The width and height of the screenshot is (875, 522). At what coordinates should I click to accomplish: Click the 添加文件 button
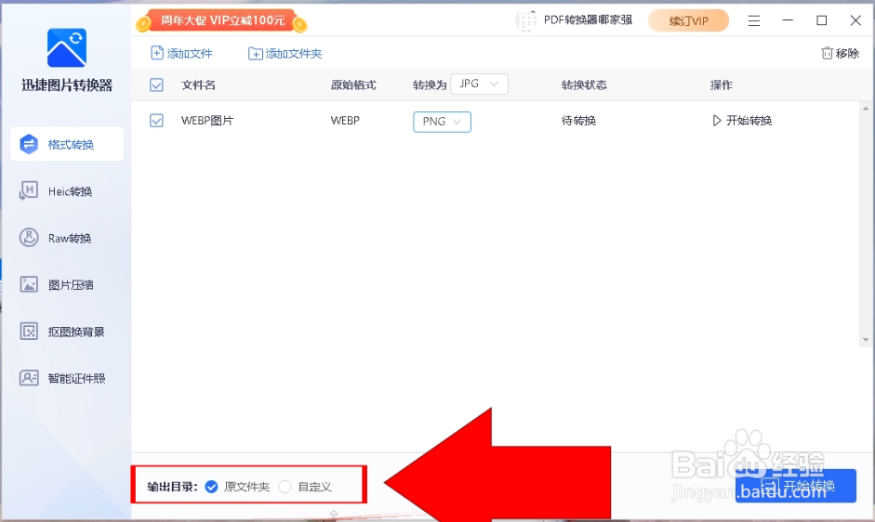(182, 54)
